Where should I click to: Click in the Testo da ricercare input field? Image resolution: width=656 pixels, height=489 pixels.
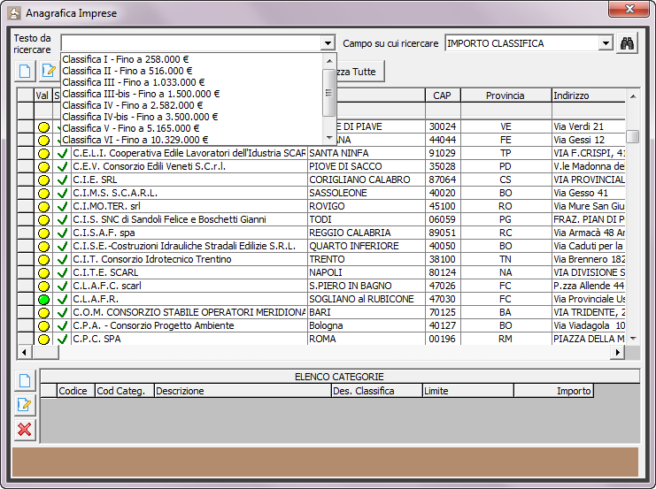pyautogui.click(x=191, y=43)
